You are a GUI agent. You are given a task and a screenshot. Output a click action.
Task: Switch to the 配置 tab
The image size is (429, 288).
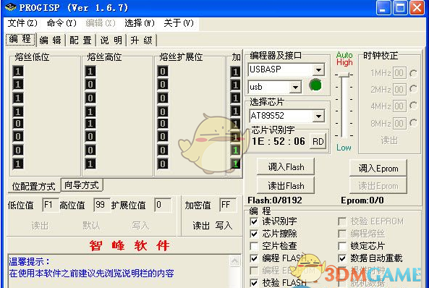point(80,41)
